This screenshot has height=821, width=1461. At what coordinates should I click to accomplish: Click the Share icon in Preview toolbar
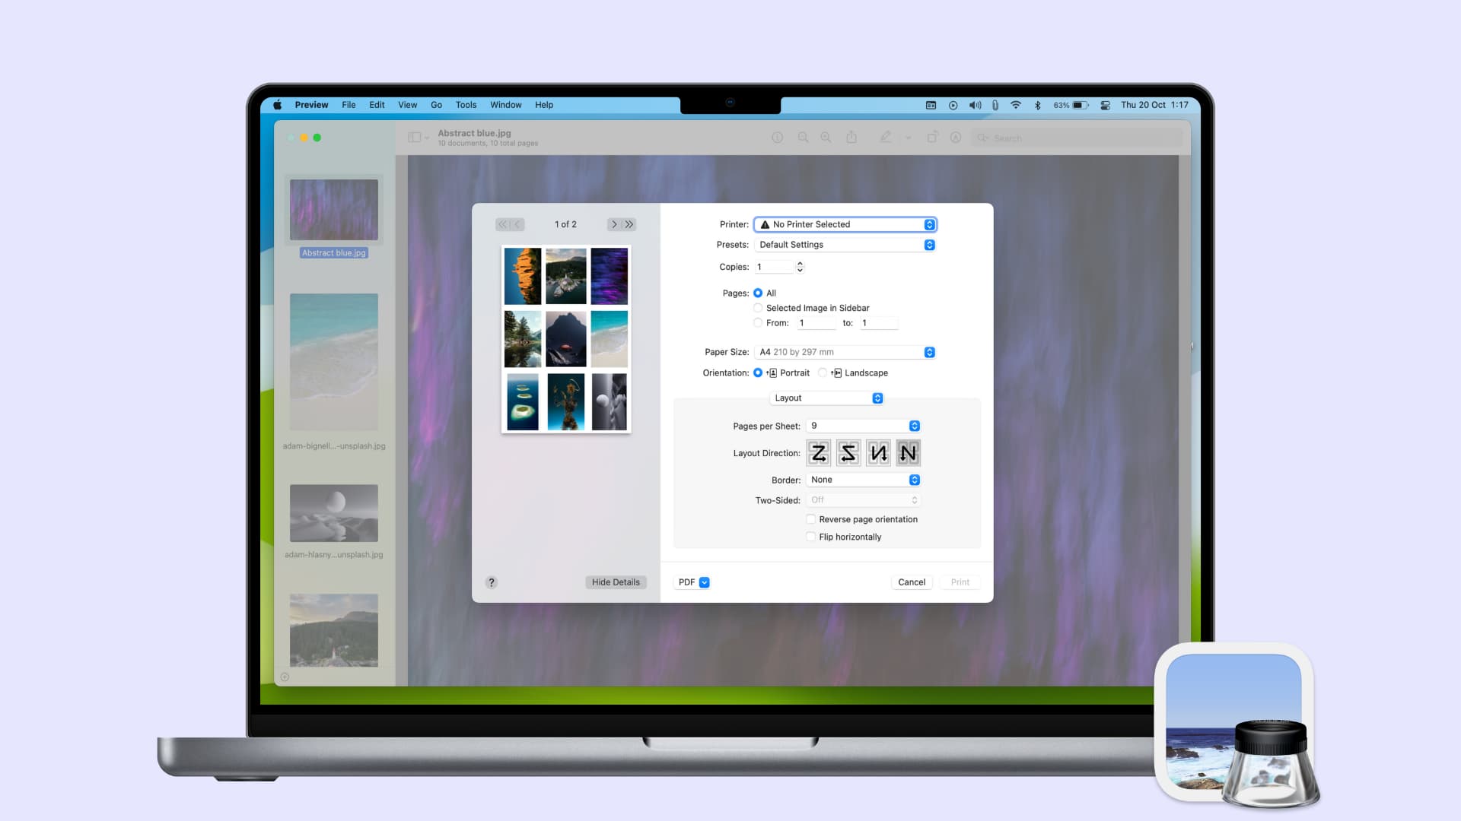tap(851, 138)
